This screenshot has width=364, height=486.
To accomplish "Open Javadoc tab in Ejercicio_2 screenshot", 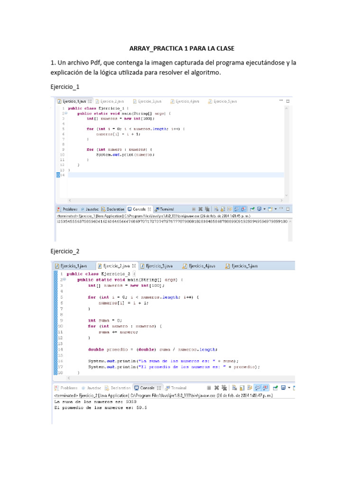I will click(x=91, y=388).
